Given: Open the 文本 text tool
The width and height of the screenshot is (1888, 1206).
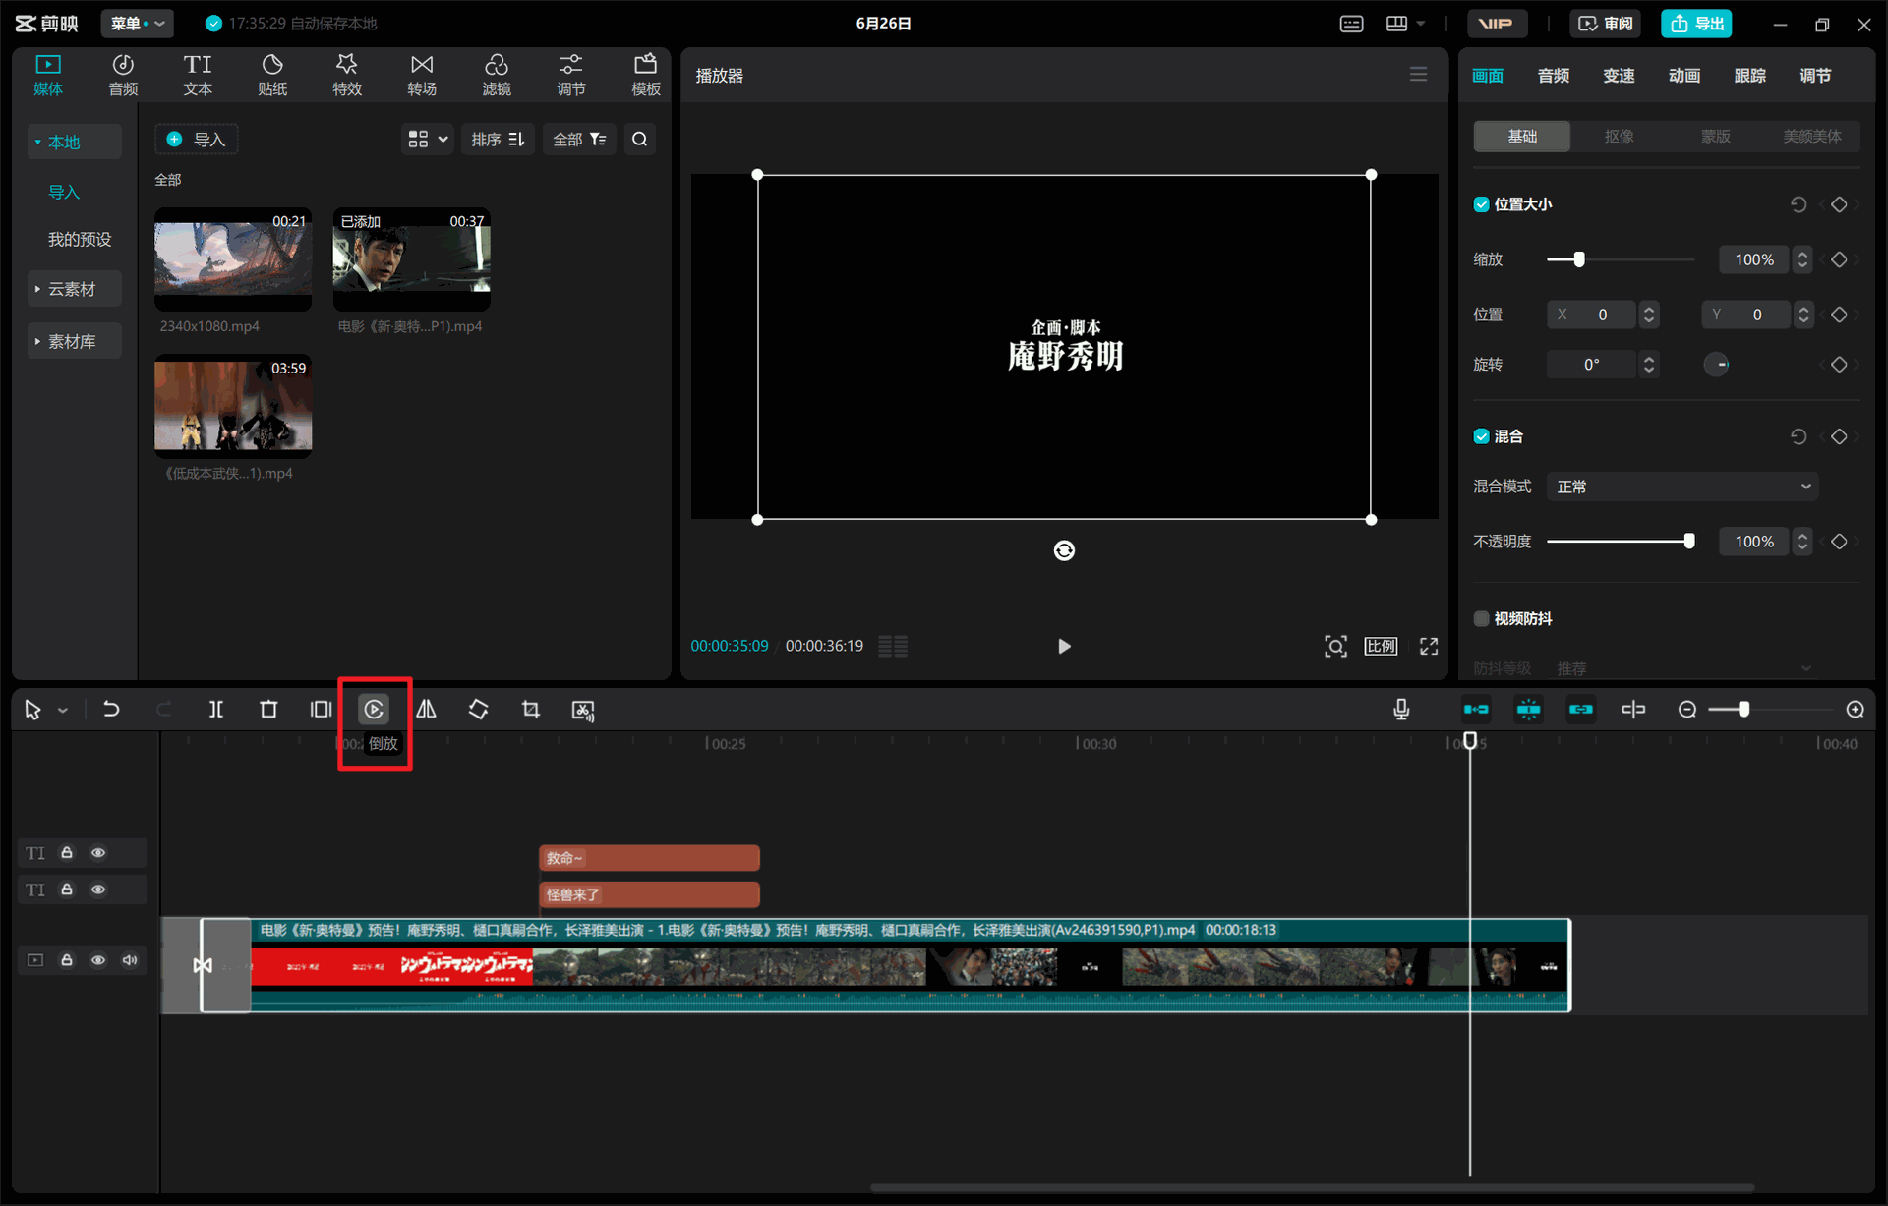Looking at the screenshot, I should click(198, 76).
